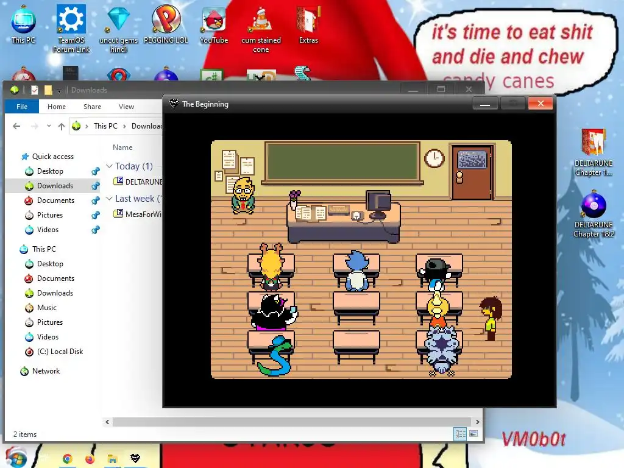Open the Extras desktop icon
The width and height of the screenshot is (624, 468).
click(x=308, y=24)
